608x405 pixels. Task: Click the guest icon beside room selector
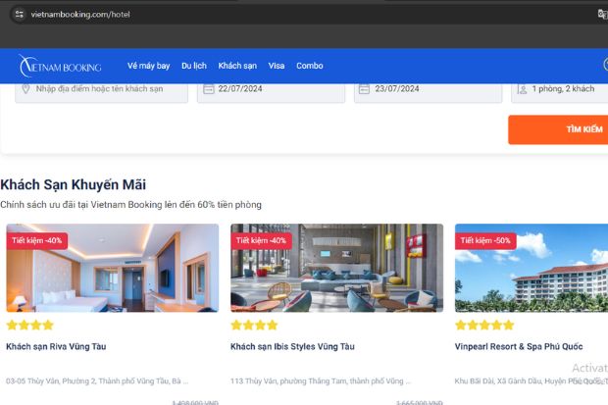[x=523, y=89]
